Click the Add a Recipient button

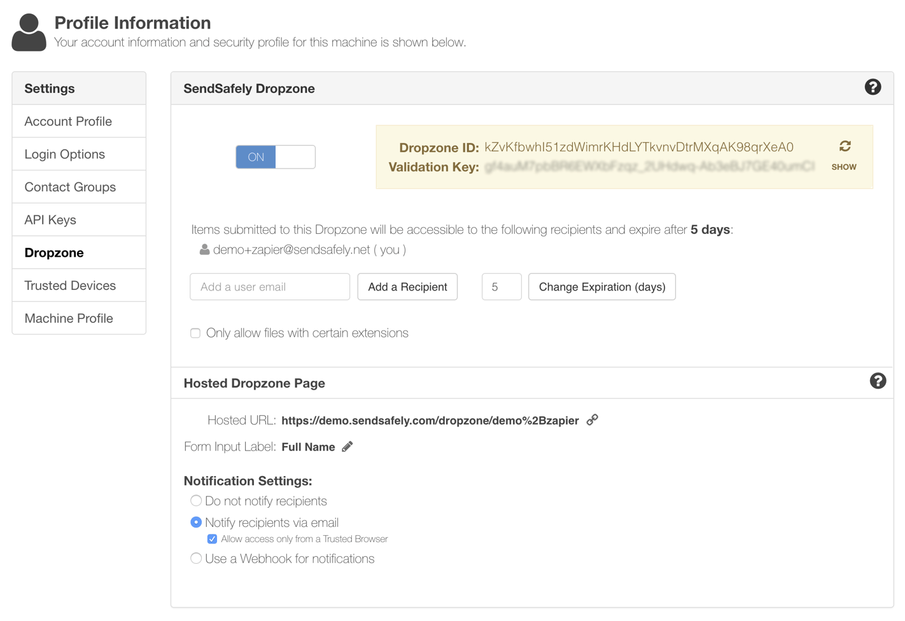pos(407,287)
